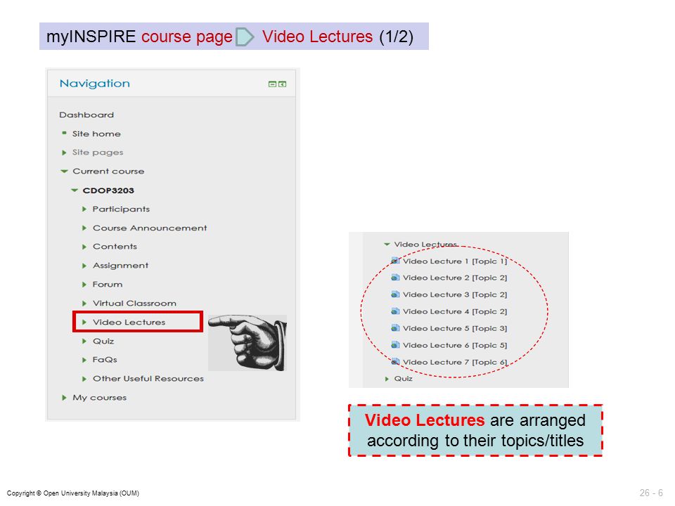675x506 pixels.
Task: Open Video Lecture 7 [Topic 6]
Action: tap(455, 362)
